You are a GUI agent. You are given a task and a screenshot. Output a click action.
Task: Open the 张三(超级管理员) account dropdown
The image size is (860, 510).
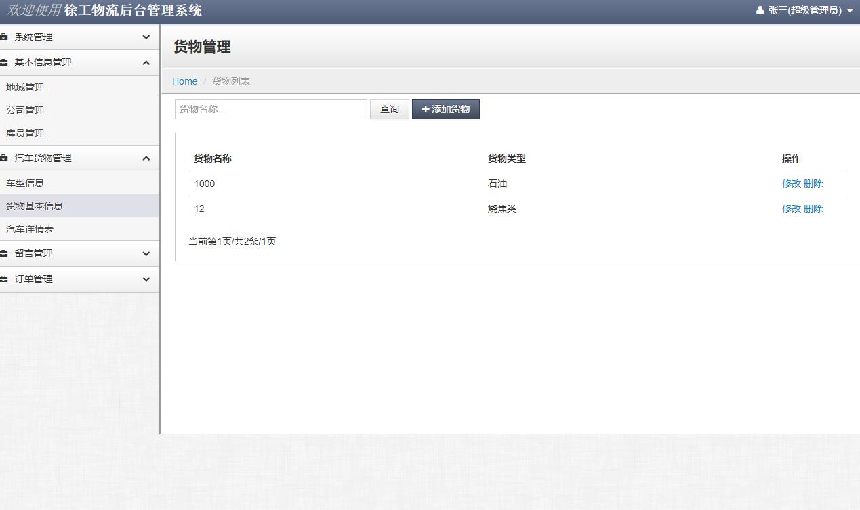click(803, 10)
